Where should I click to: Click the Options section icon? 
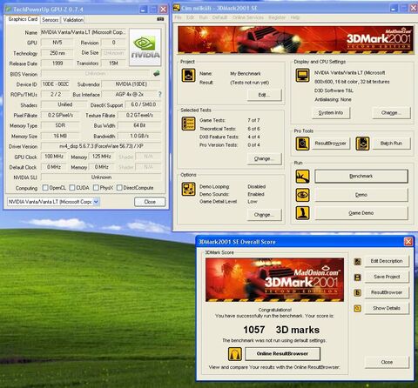pyautogui.click(x=188, y=189)
